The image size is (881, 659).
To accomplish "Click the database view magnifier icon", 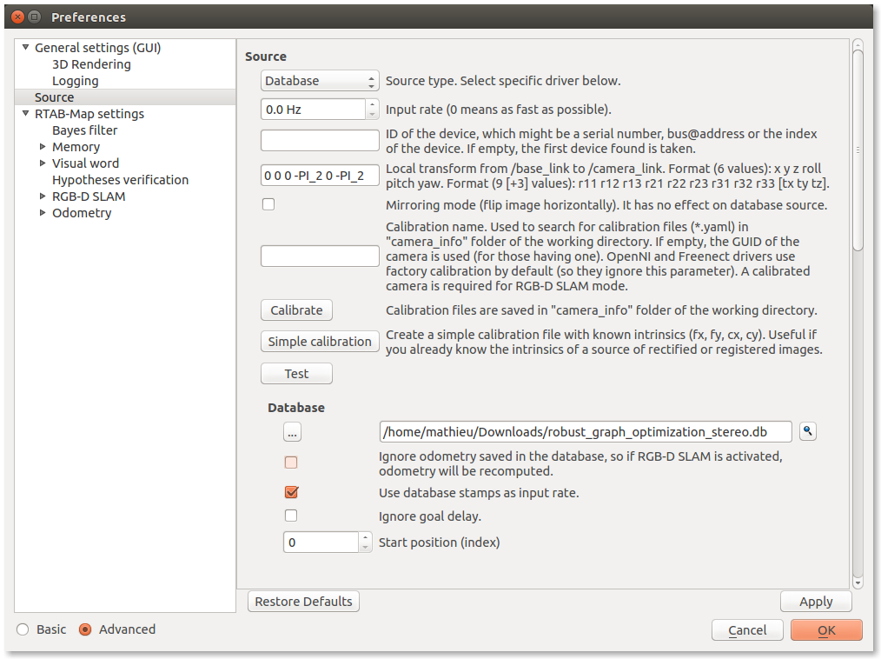I will 807,431.
